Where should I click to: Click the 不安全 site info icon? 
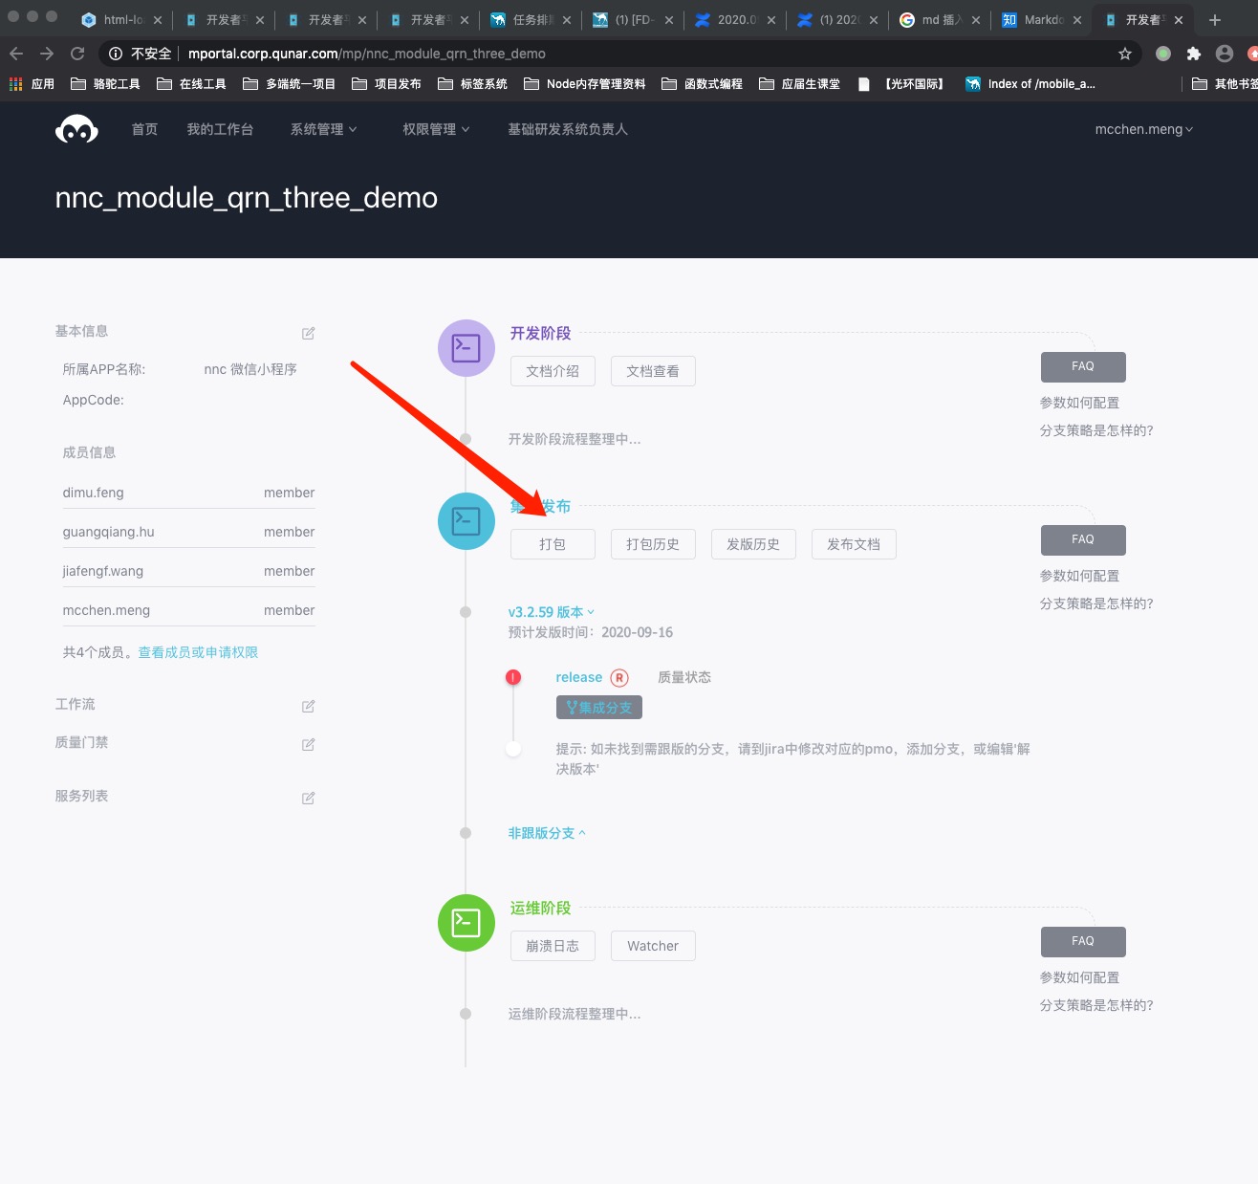[x=116, y=54]
